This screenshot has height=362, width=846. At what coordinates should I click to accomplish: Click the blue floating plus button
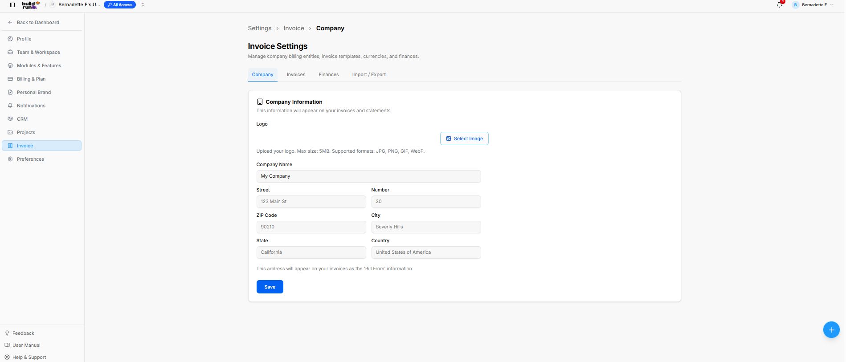pos(831,330)
